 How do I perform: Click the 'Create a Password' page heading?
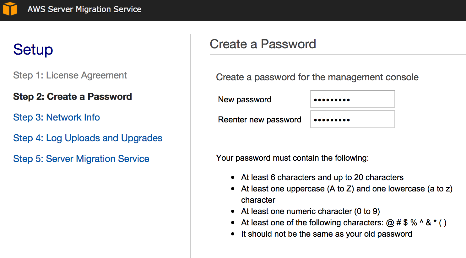[x=263, y=44]
